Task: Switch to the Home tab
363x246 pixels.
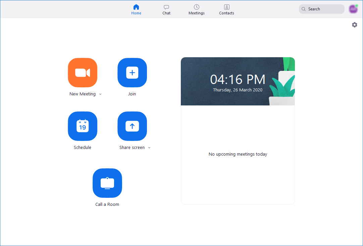Action: [x=136, y=9]
